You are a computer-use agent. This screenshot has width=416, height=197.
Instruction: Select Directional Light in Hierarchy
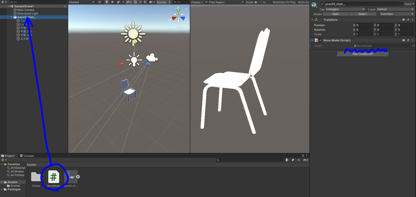(28, 14)
